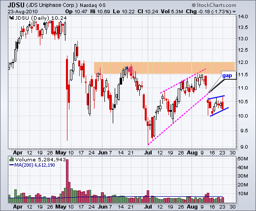Click the 50M volume axis label
Viewport: 256px width, 211px height.
pyautogui.click(x=243, y=159)
